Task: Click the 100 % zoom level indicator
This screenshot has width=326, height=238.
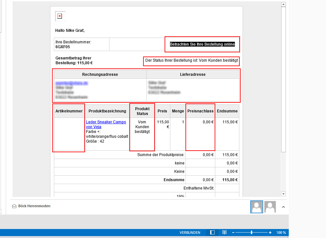Action: pyautogui.click(x=281, y=233)
